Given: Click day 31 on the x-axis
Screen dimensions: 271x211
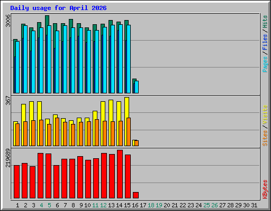Looking at the screenshot, I should point(254,205).
